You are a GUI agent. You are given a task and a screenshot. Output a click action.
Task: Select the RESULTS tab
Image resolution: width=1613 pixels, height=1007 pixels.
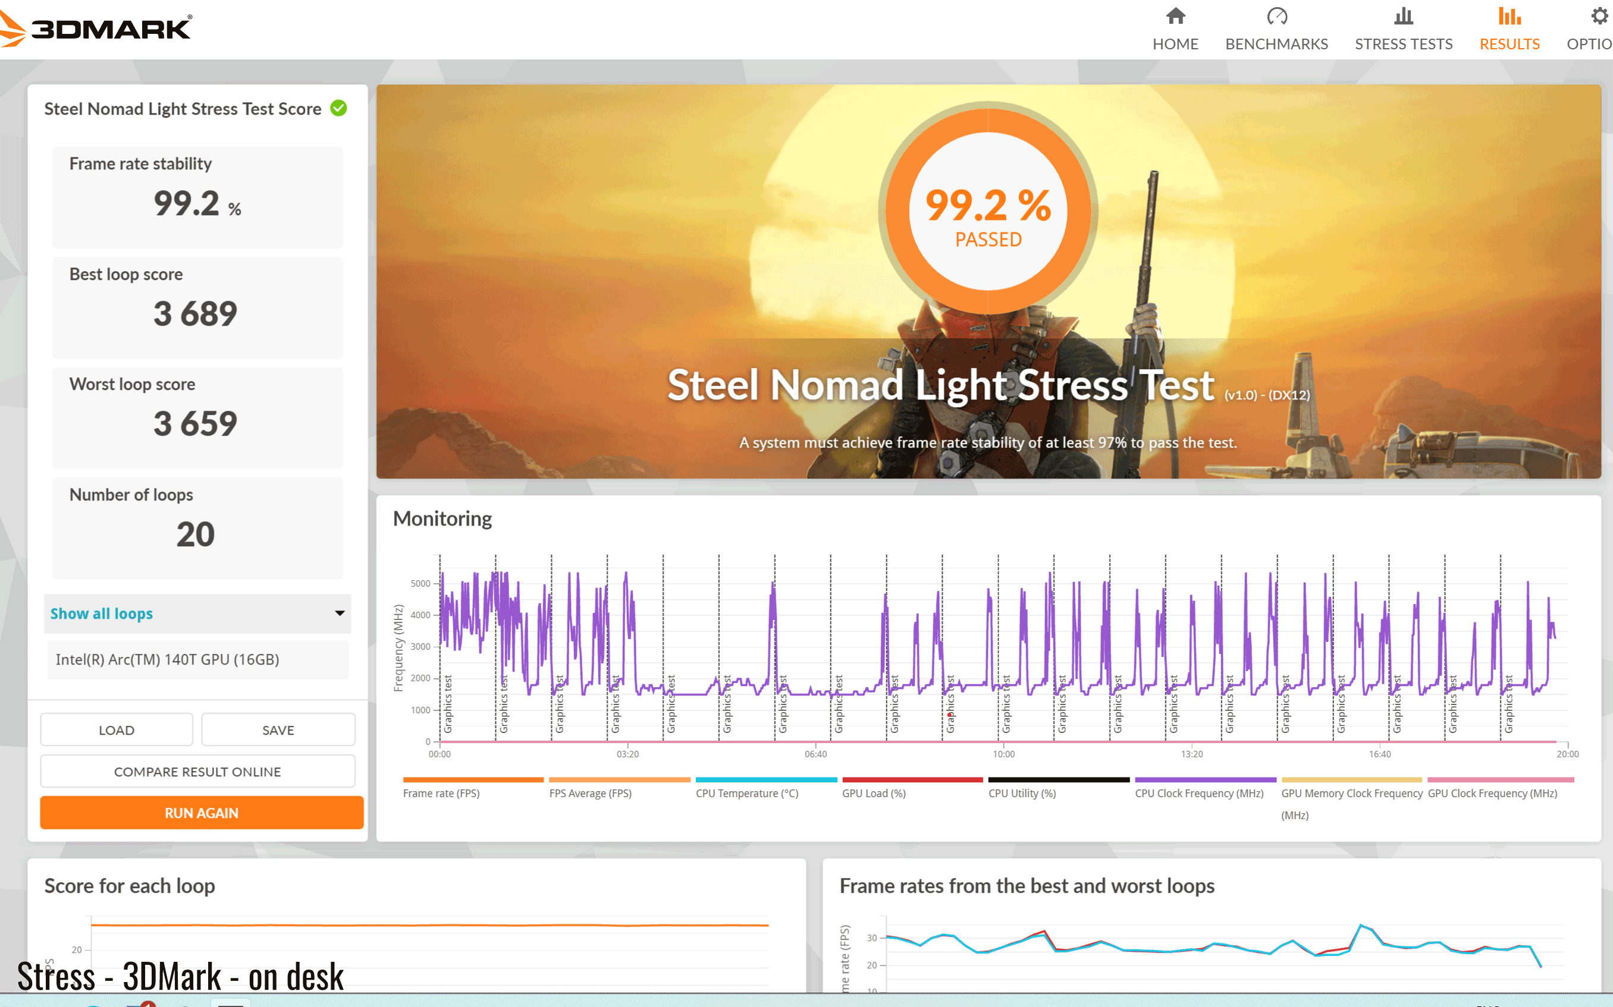(1509, 44)
